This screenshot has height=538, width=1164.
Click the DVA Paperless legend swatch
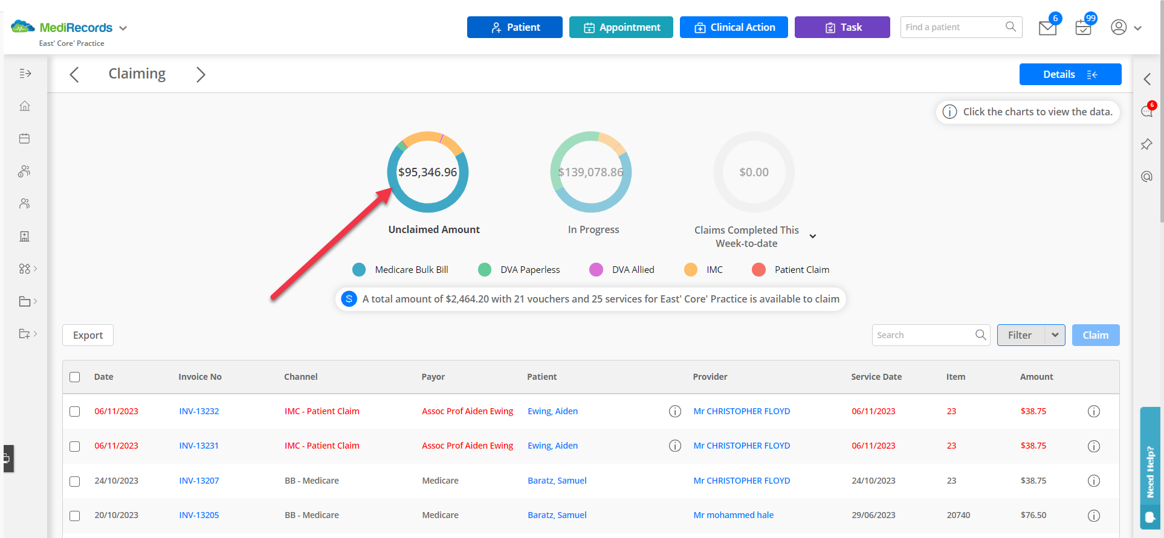485,270
